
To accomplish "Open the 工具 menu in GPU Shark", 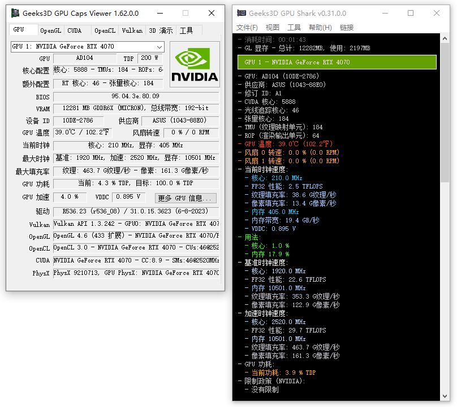I will point(294,27).
